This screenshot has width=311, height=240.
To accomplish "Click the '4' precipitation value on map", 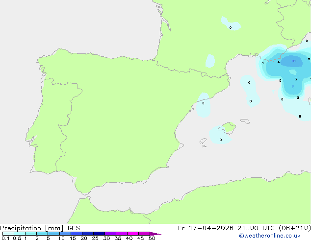I will (279, 62).
